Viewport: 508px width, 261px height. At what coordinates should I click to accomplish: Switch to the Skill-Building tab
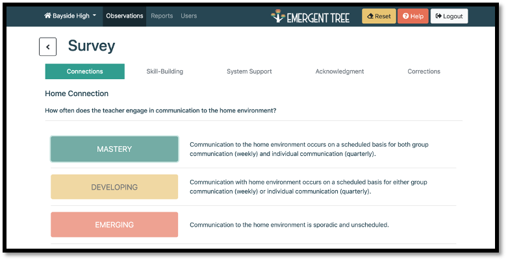[x=164, y=71]
